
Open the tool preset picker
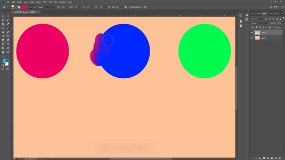pyautogui.click(x=4, y=7)
